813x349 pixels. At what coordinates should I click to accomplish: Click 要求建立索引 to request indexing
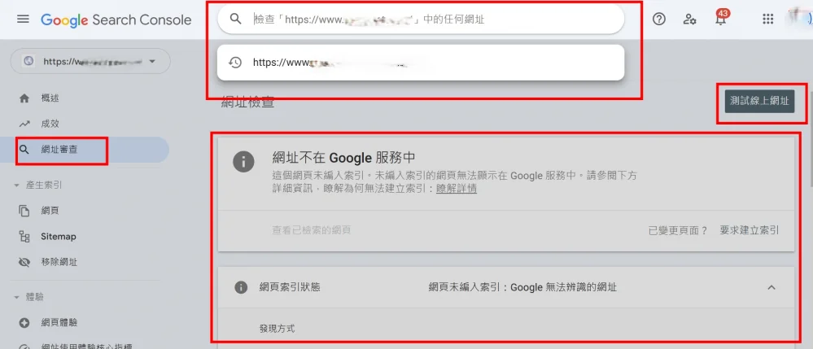click(750, 230)
